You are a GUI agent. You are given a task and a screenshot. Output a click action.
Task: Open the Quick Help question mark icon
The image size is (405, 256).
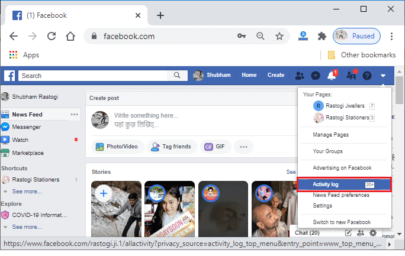coord(367,76)
